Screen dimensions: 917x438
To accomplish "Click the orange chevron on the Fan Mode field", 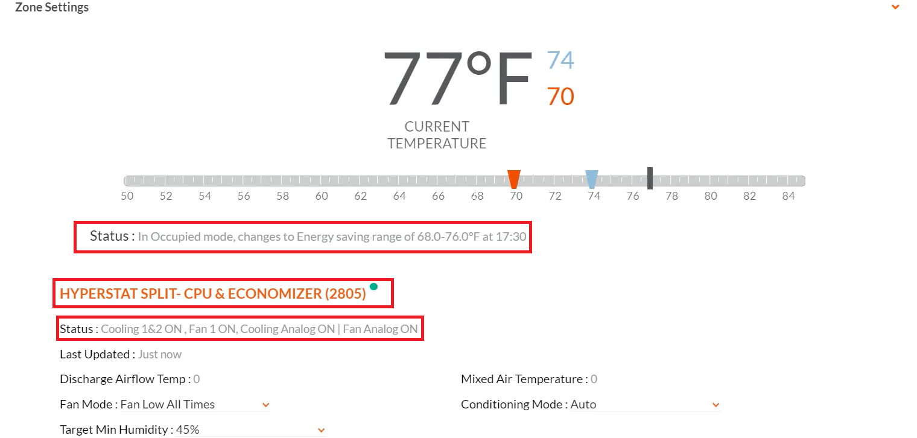I will (265, 405).
